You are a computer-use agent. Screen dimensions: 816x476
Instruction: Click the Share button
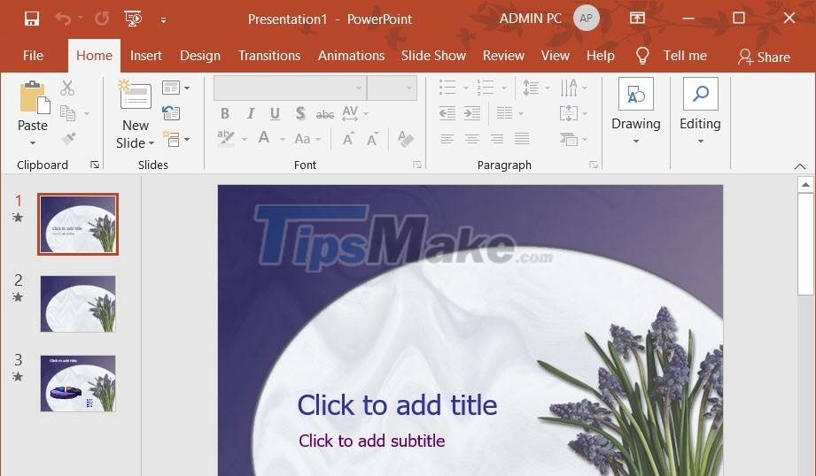pos(764,57)
